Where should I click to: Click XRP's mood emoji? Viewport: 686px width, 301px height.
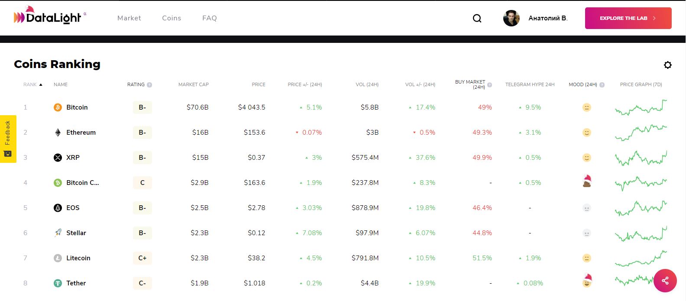(x=587, y=158)
